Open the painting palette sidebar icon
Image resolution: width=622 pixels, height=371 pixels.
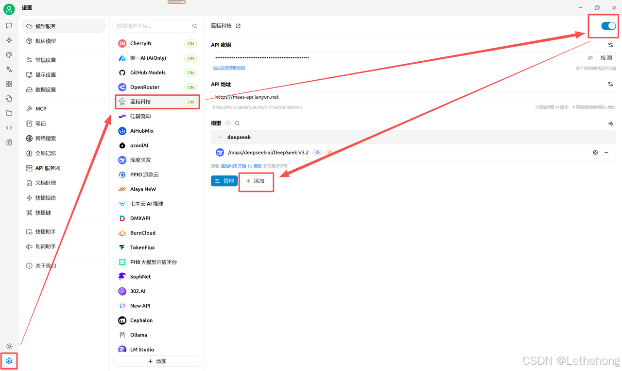(x=9, y=55)
